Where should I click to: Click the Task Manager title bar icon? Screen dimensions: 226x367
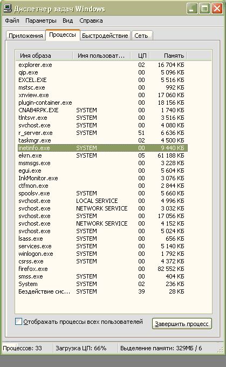click(8, 9)
